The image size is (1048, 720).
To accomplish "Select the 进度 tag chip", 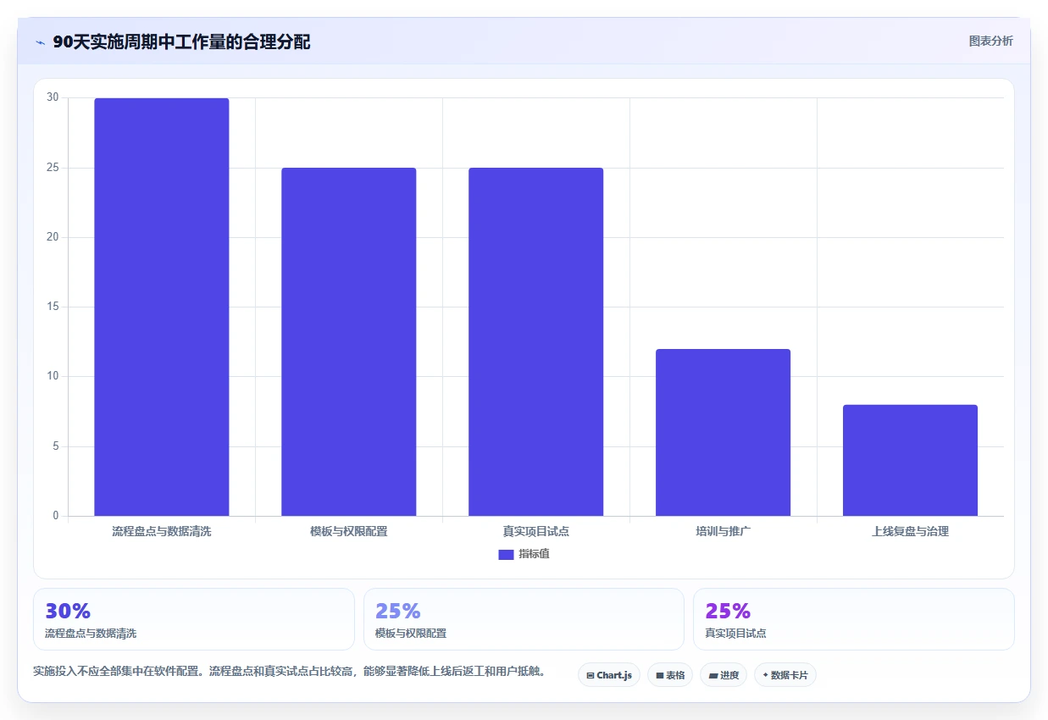I will tap(724, 675).
